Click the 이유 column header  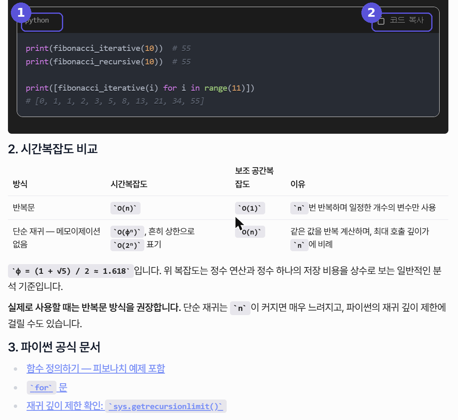pyautogui.click(x=298, y=184)
